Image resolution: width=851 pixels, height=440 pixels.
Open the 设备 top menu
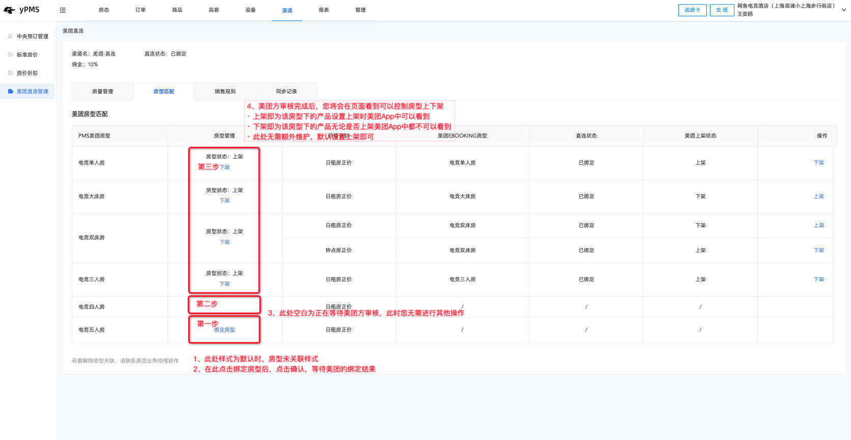[x=251, y=10]
